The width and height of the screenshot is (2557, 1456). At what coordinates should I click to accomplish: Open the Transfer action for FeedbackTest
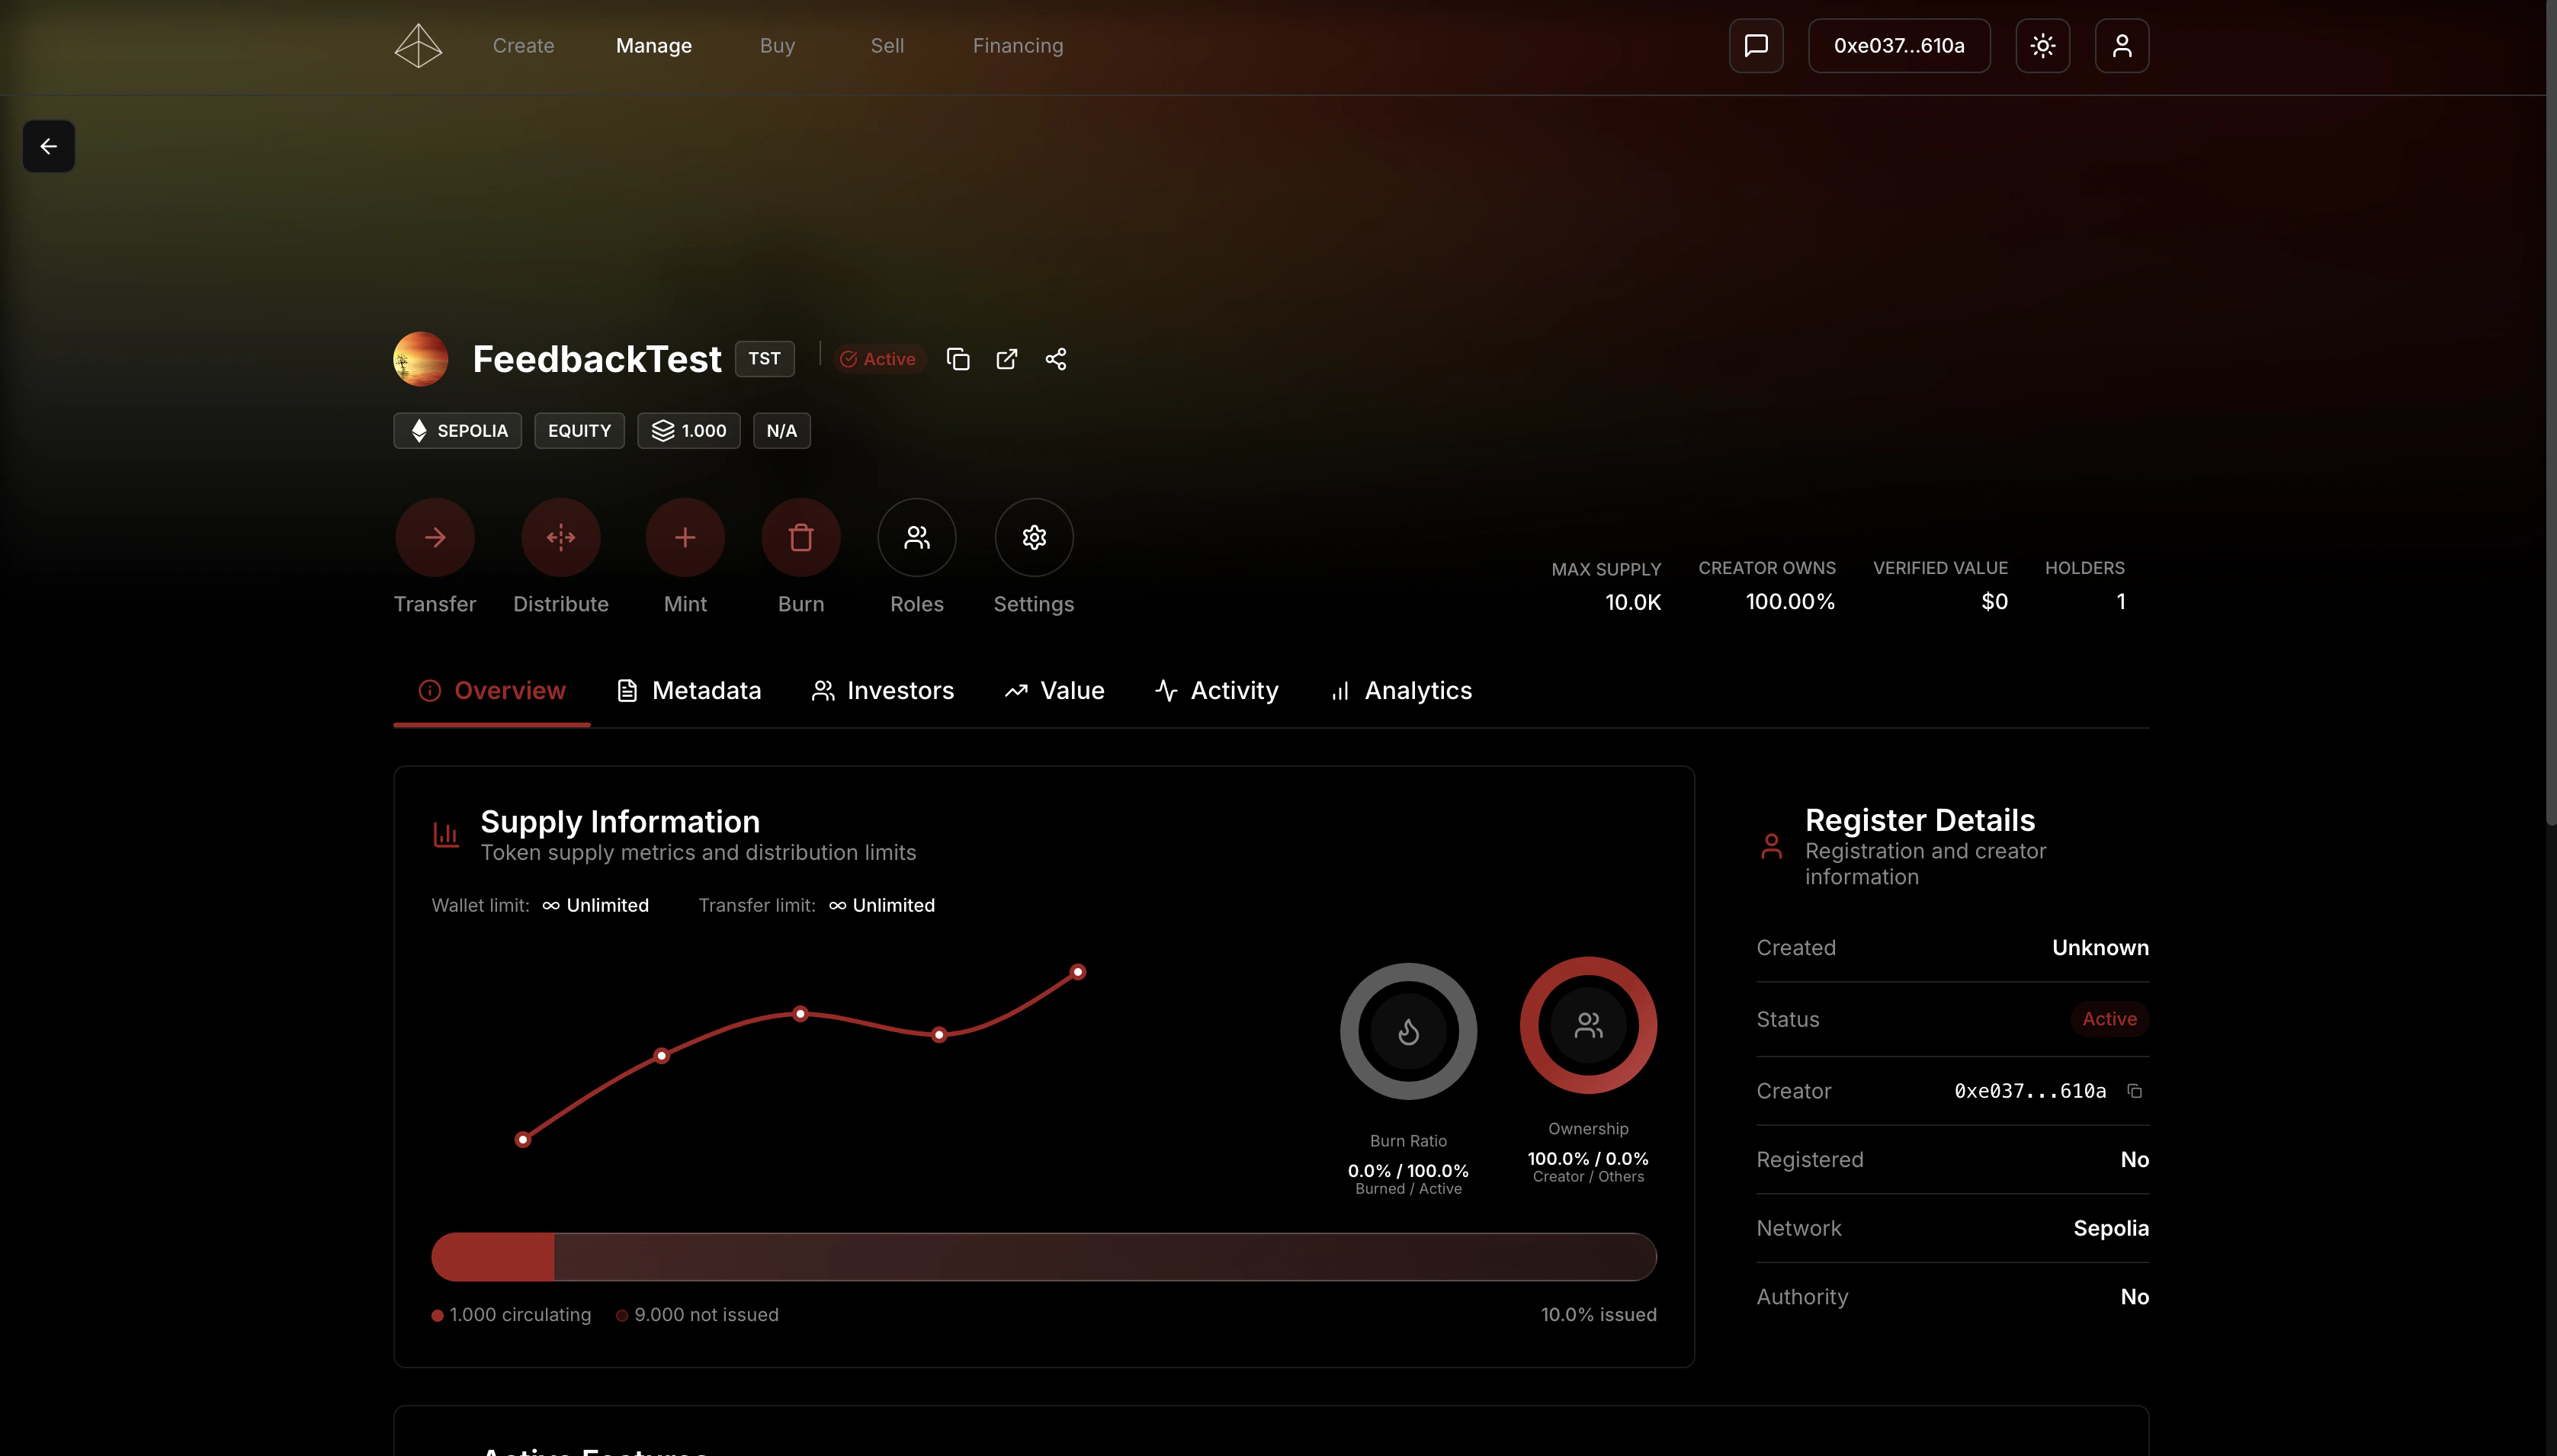click(434, 537)
